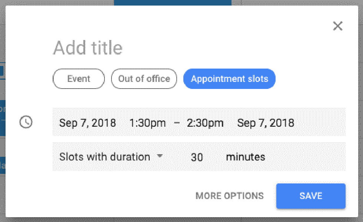This screenshot has height=222, width=363.
Task: Save the appointment slots
Action: [311, 196]
